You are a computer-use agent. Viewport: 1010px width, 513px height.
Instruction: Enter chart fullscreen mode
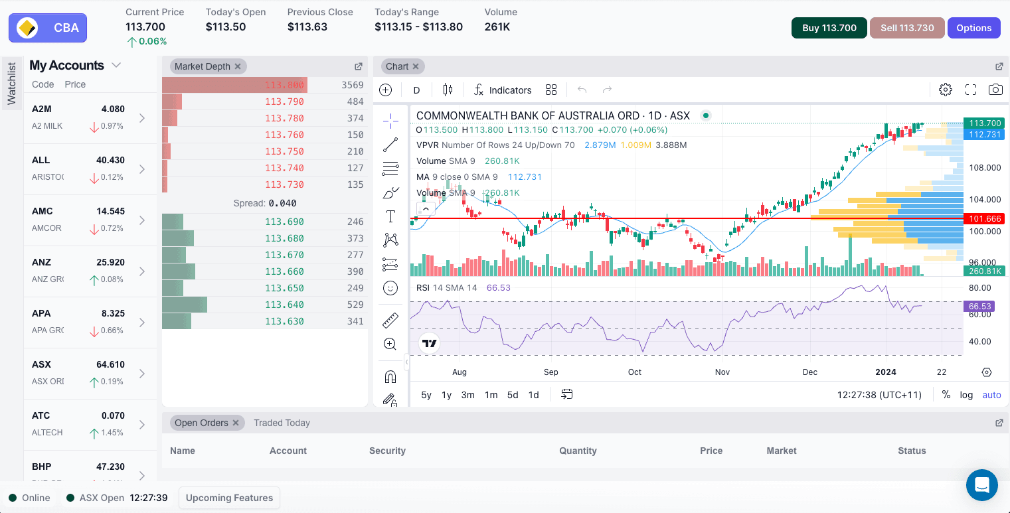tap(971, 90)
